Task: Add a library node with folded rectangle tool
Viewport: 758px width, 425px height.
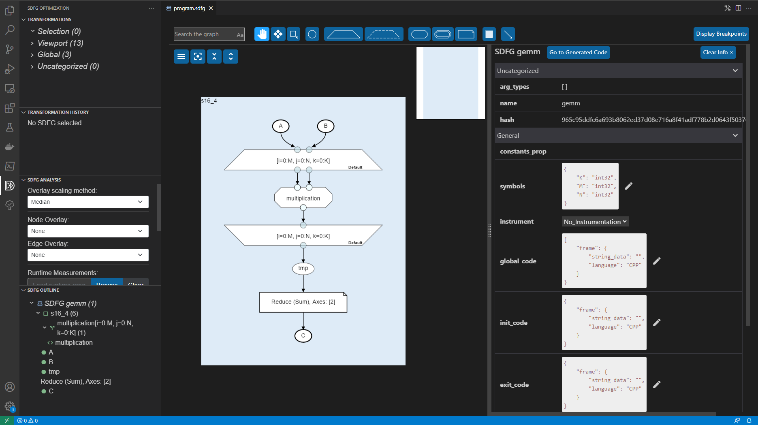Action: (466, 34)
